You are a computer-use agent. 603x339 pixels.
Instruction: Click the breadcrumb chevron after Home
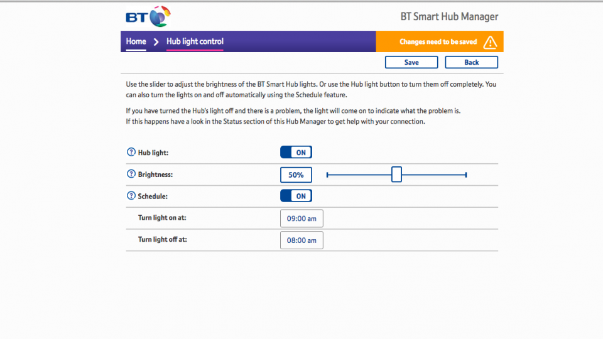156,41
